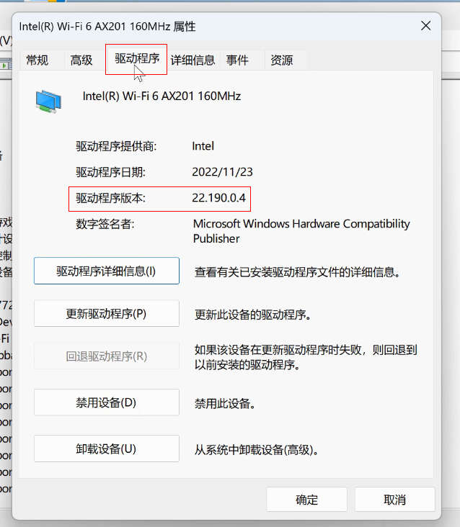The height and width of the screenshot is (527, 460).
Task: Click the driver date 2022/11/23
Action: pos(222,172)
